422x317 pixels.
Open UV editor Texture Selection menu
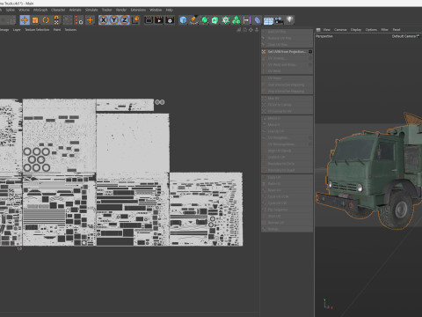click(37, 30)
